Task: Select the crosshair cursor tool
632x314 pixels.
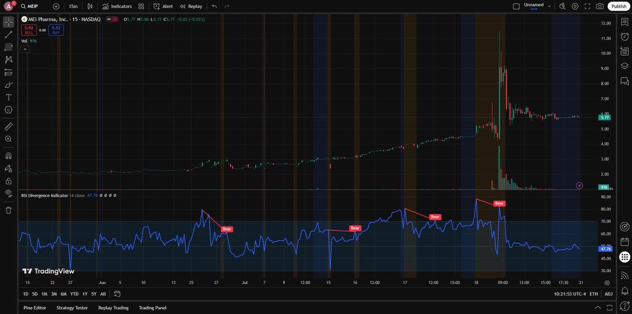Action: [x=8, y=22]
